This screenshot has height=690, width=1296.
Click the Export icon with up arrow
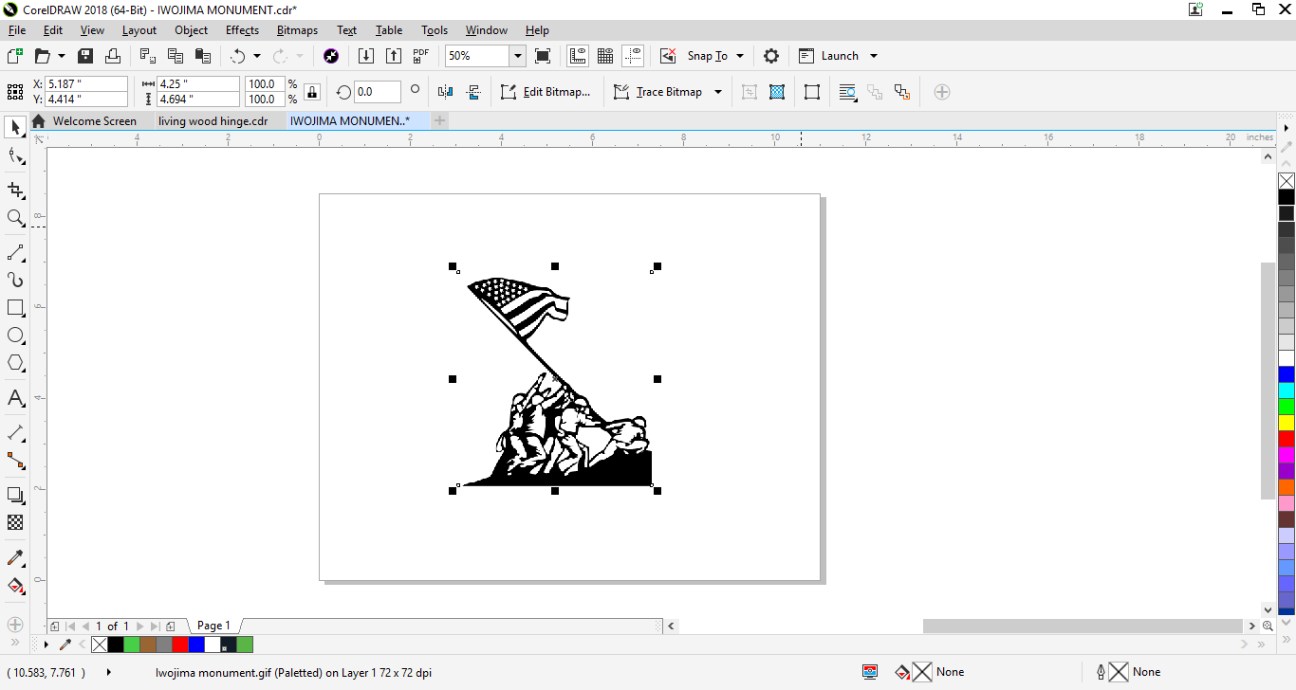point(394,56)
